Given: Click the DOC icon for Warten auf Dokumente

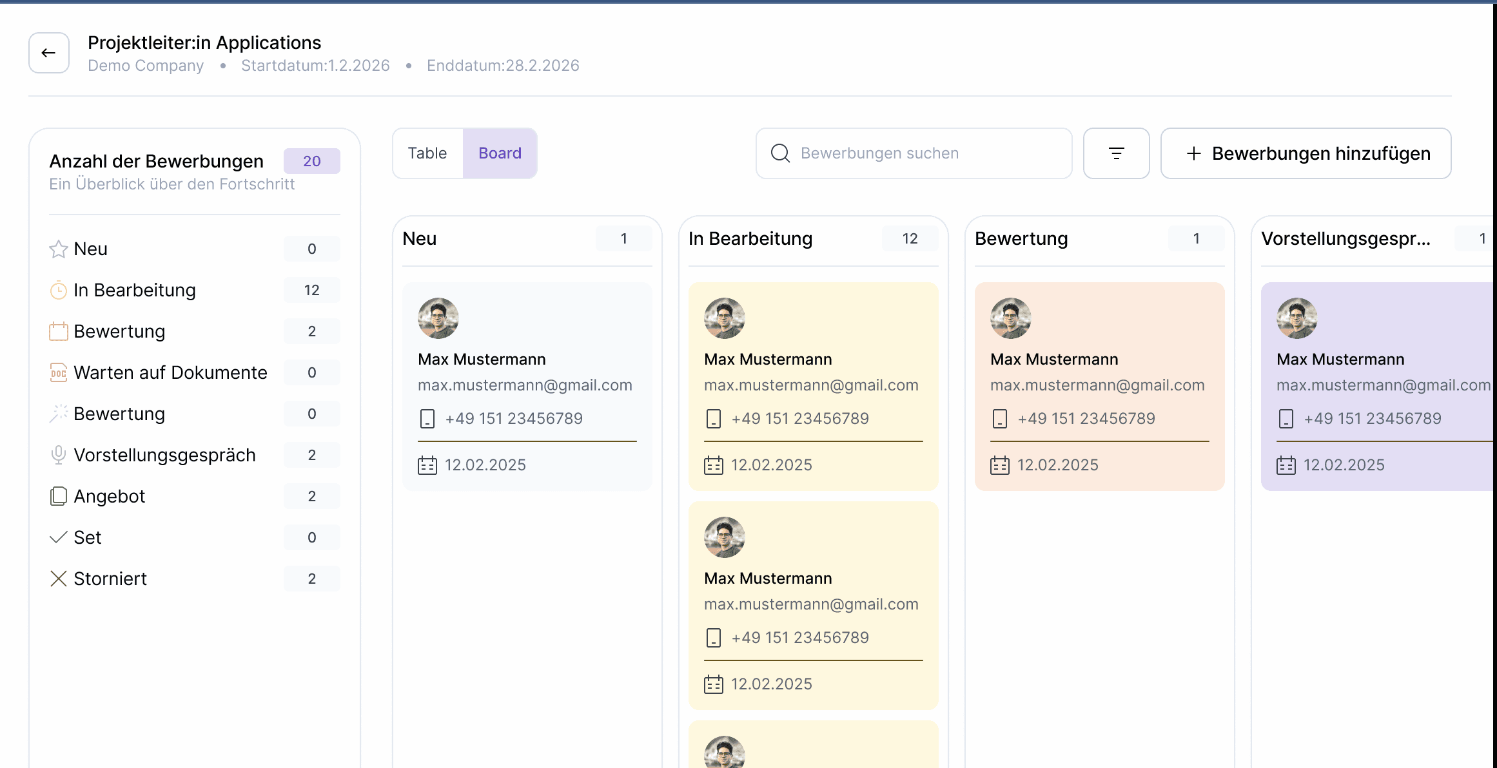Looking at the screenshot, I should point(59,372).
